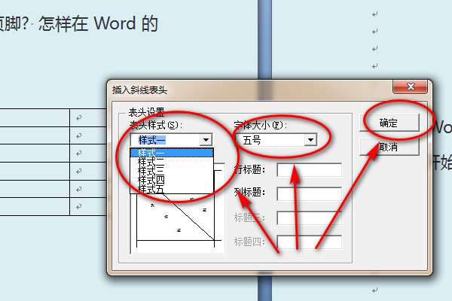Click the 标题三 input field
The height and width of the screenshot is (301, 452).
(310, 217)
